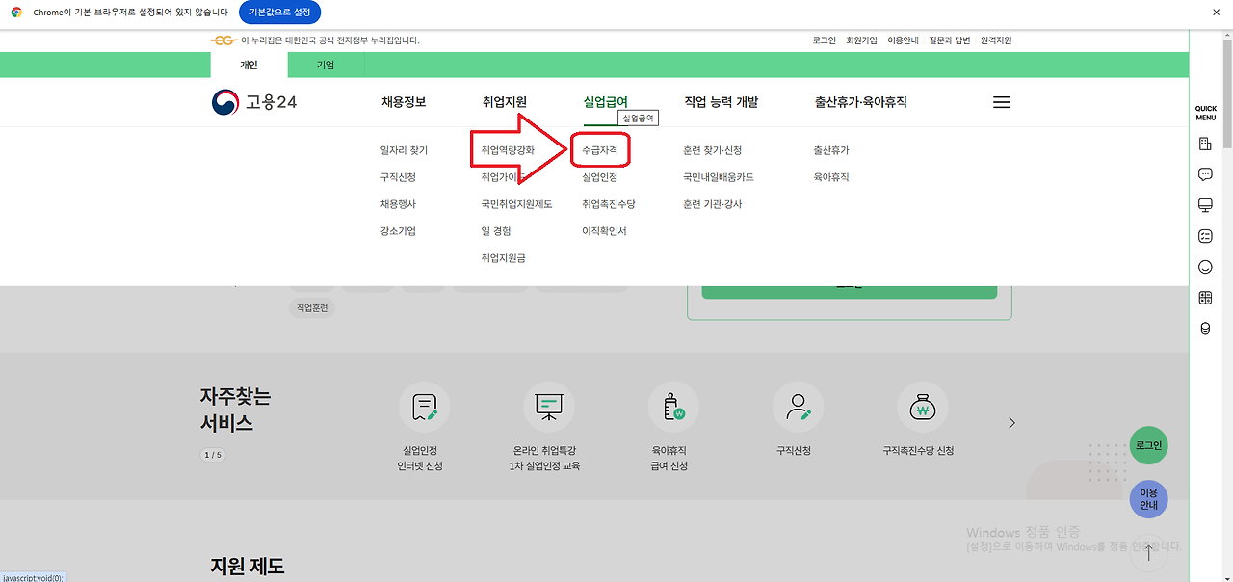Open the 채용정보 main menu
1233x582 pixels.
pos(404,102)
